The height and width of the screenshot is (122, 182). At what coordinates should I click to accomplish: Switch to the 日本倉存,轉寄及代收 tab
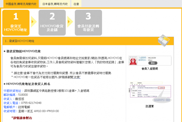[55, 4]
